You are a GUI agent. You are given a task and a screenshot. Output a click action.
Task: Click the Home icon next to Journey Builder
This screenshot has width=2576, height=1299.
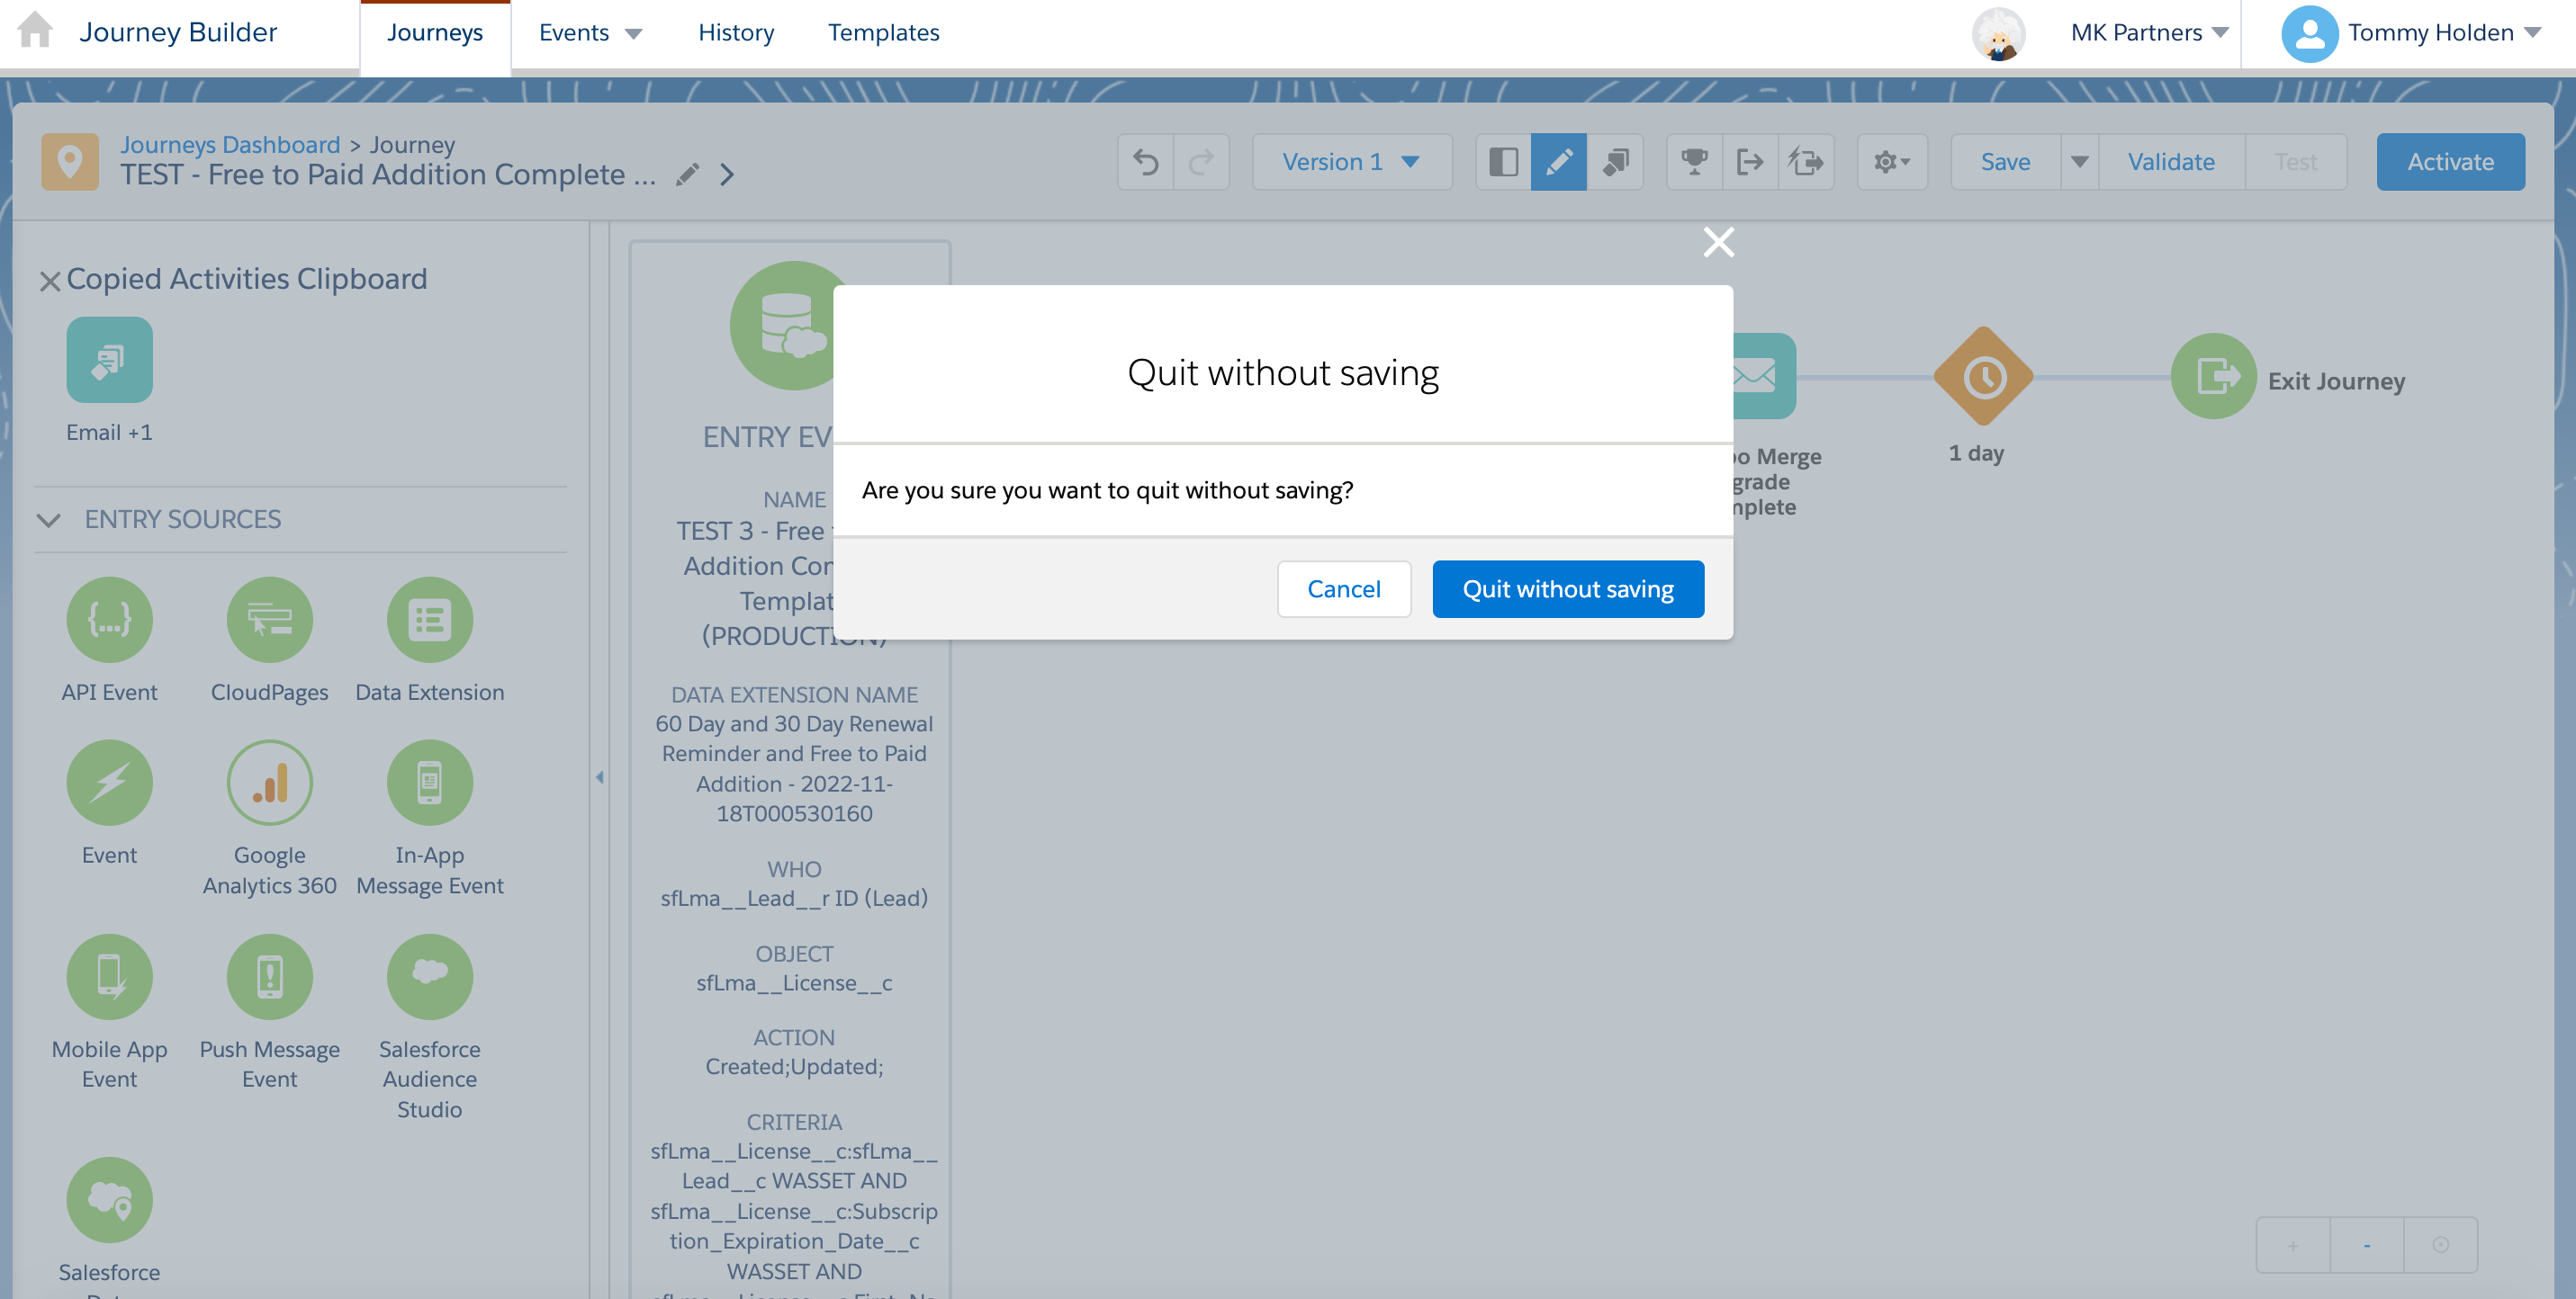[36, 30]
